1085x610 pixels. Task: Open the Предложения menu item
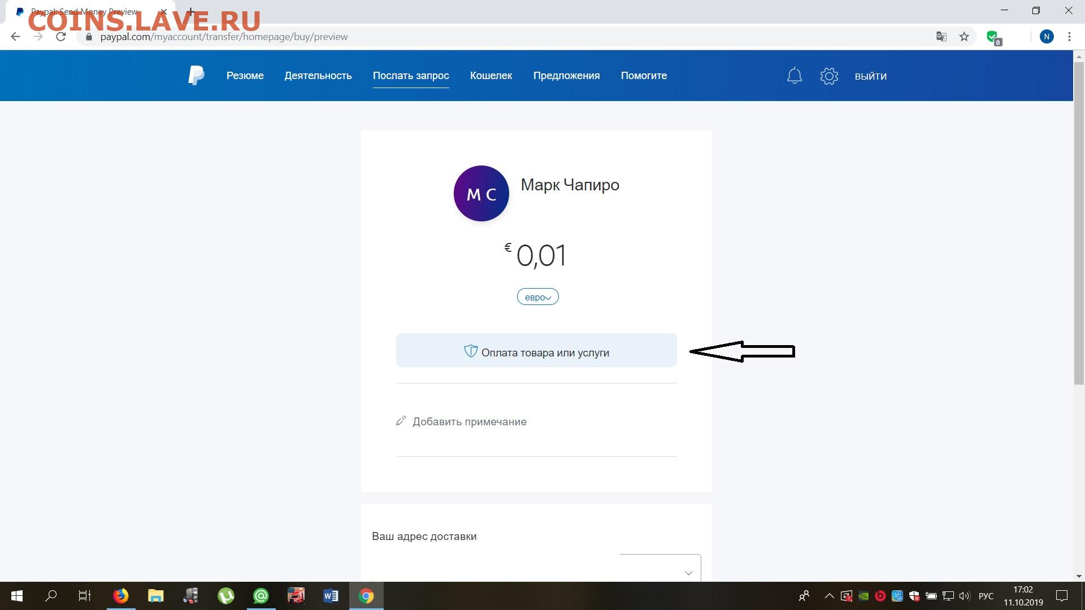[x=567, y=76]
